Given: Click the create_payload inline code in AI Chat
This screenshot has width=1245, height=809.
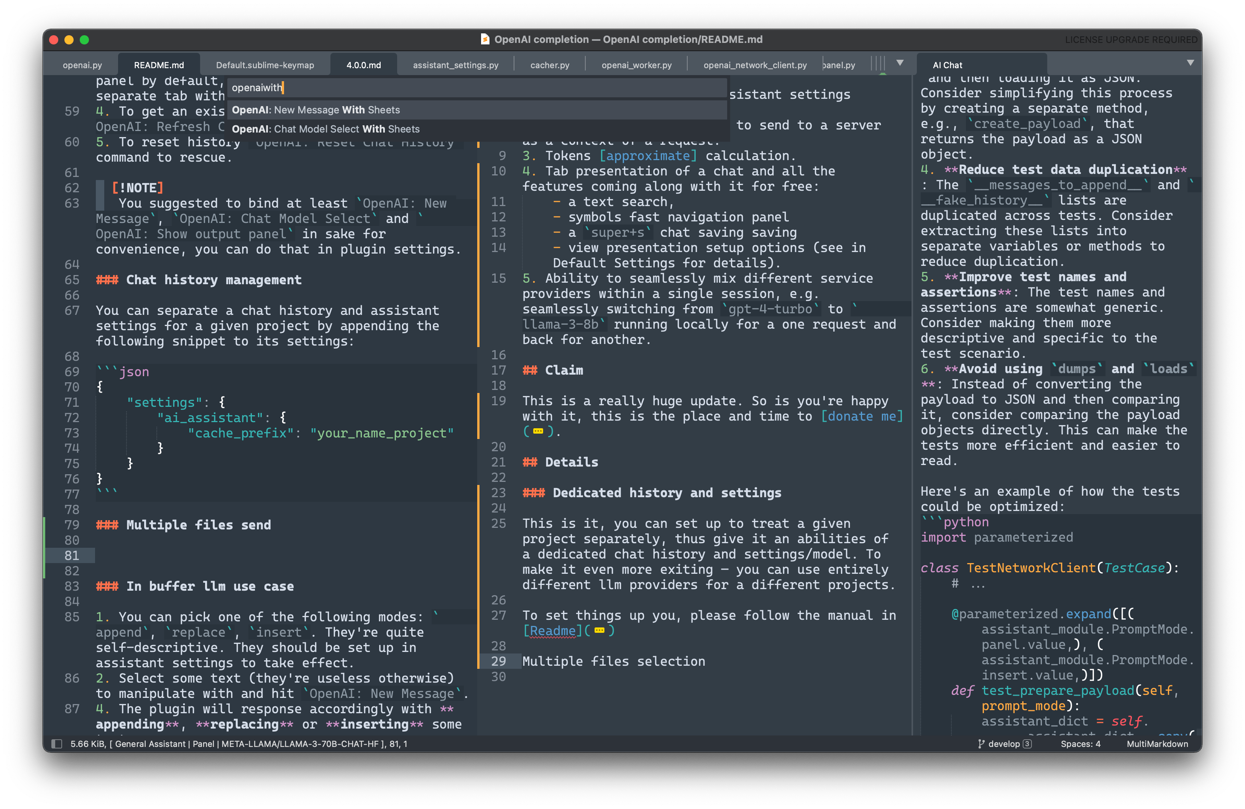Looking at the screenshot, I should coord(1027,124).
